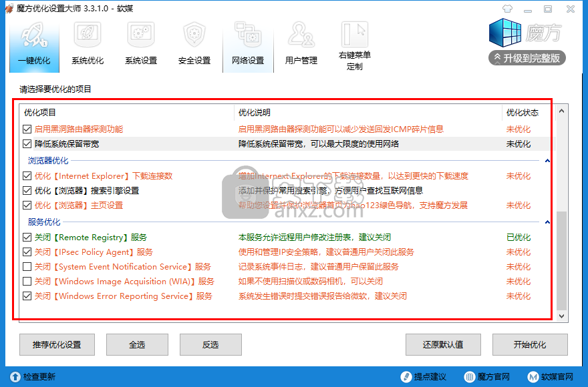
Task: Click the scrollbar down arrow in list
Action: point(562,316)
